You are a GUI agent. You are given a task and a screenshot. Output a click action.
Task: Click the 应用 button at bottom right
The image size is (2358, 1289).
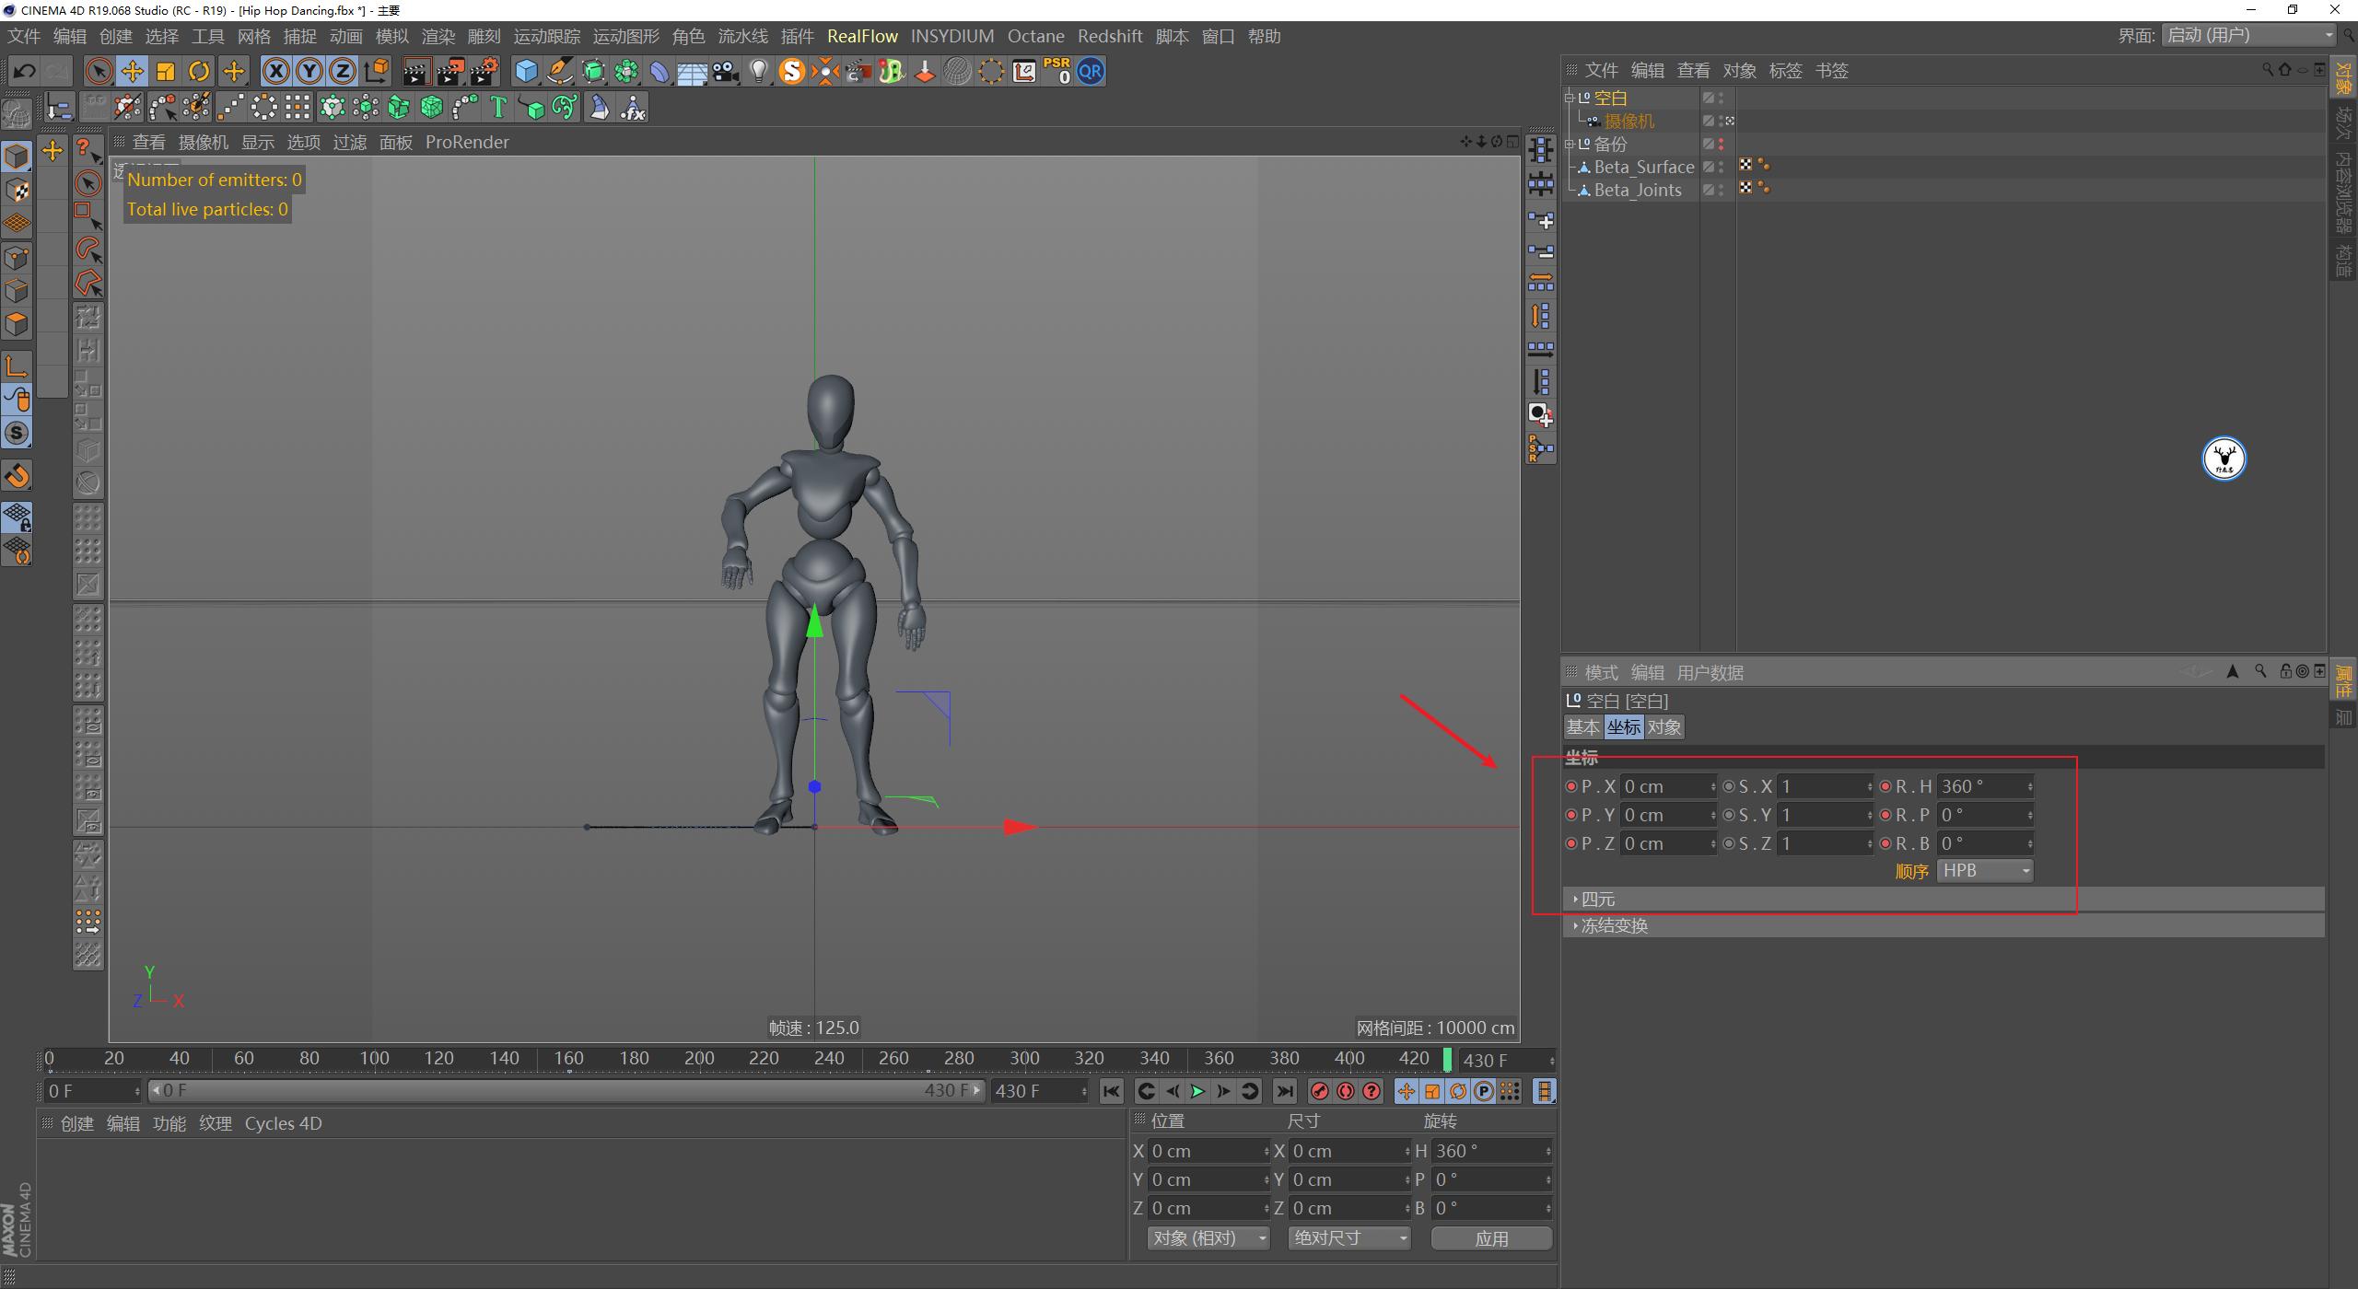(x=1491, y=1238)
